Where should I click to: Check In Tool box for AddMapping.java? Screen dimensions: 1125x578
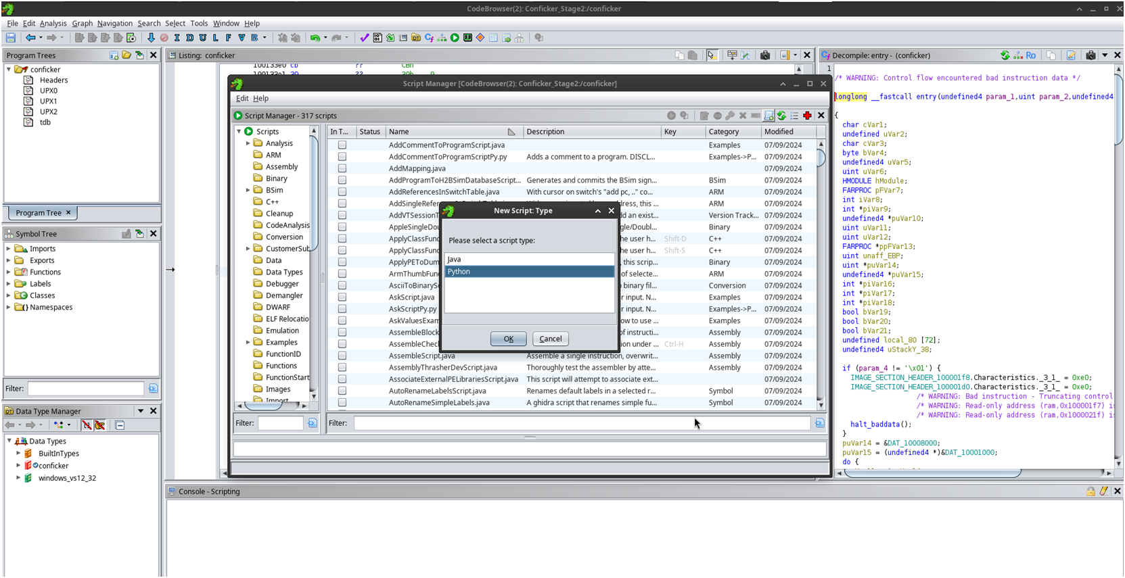coord(342,168)
